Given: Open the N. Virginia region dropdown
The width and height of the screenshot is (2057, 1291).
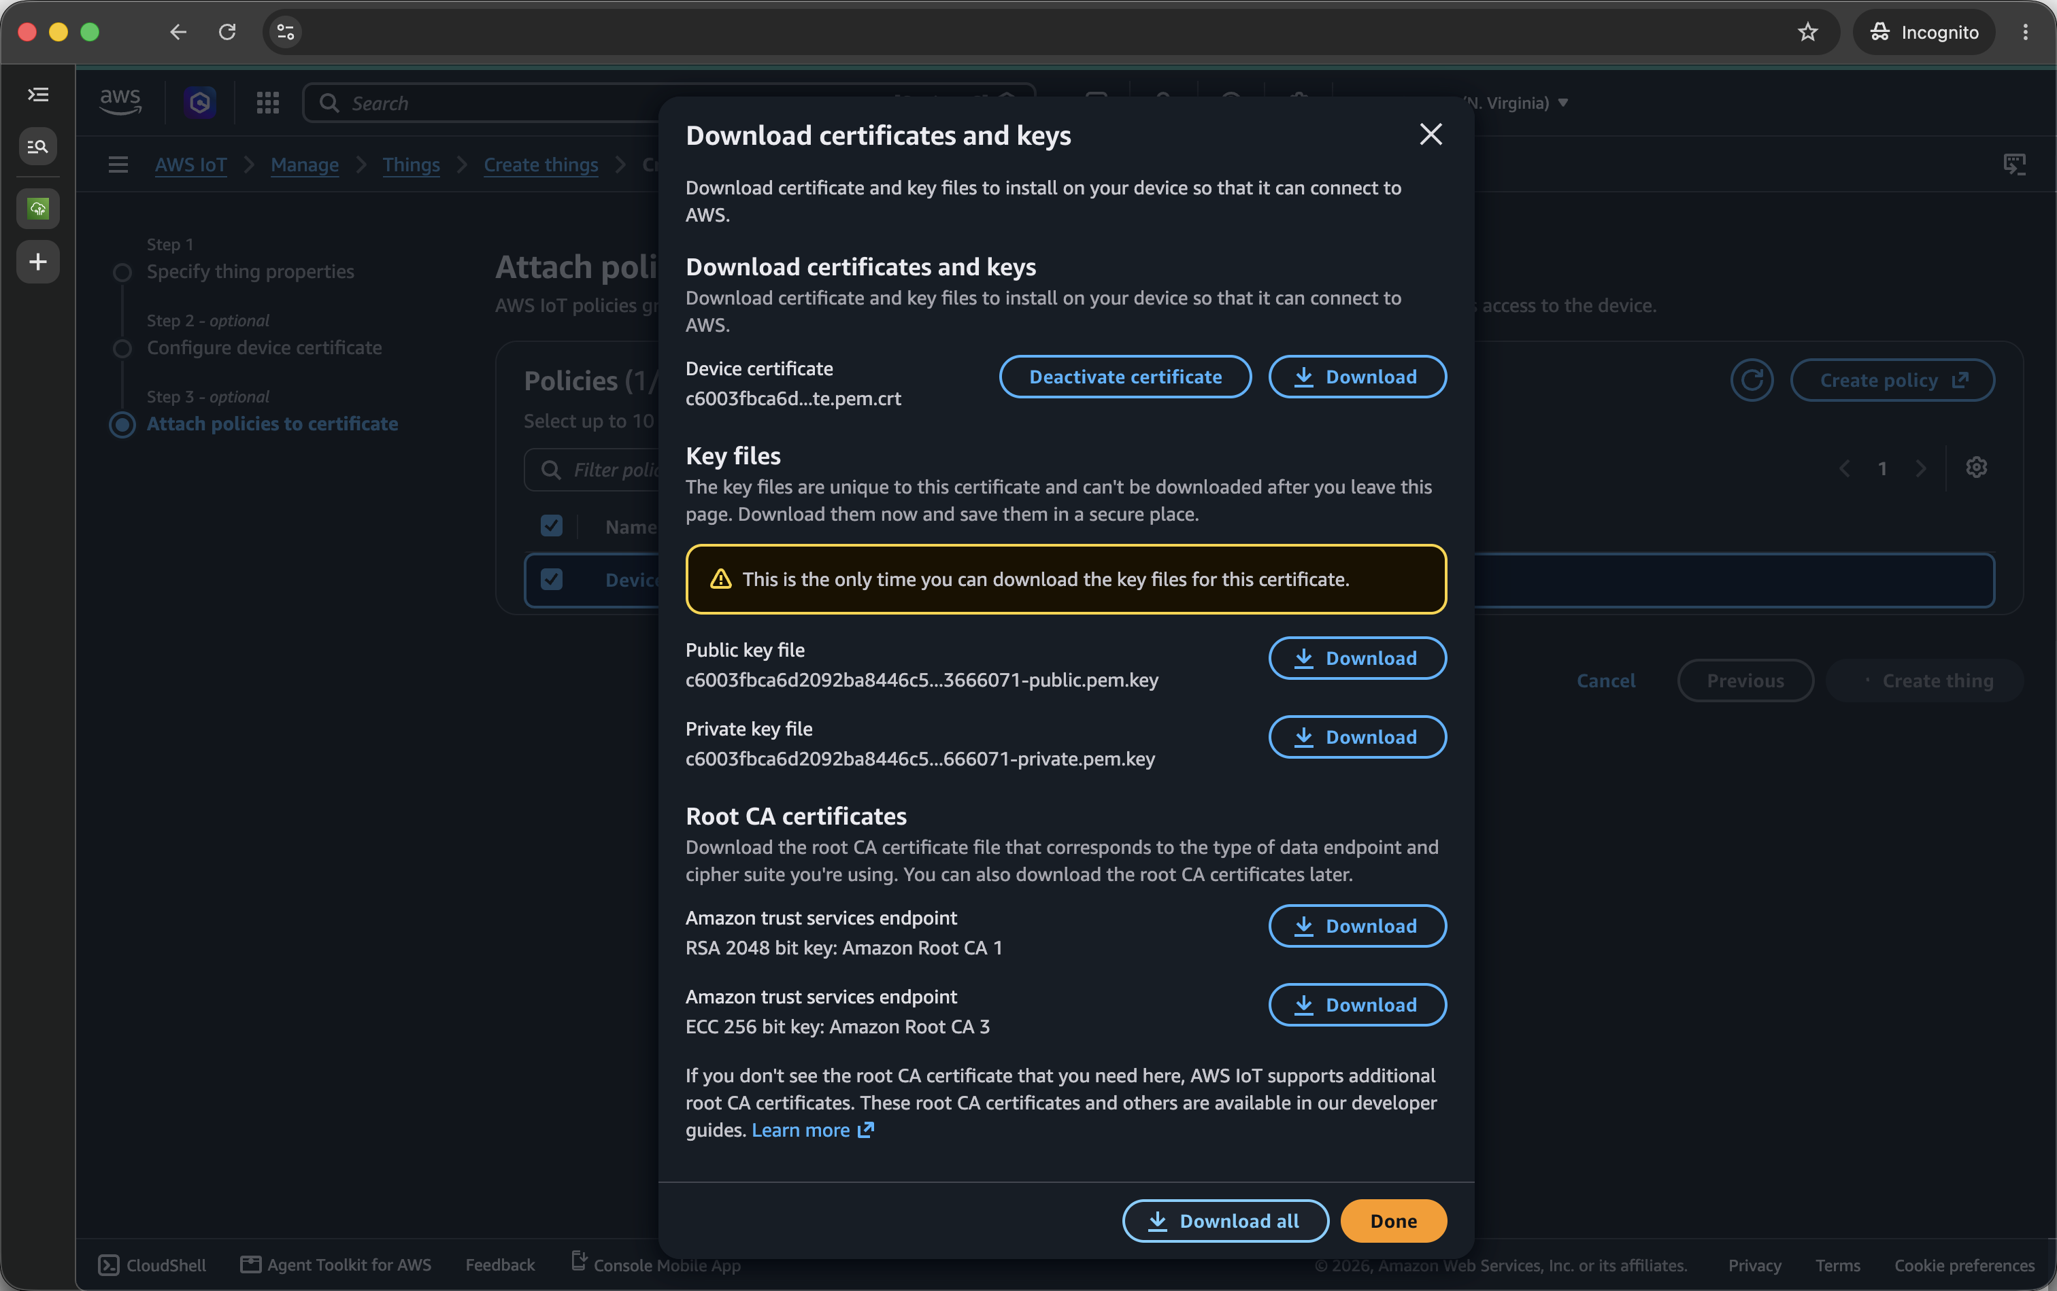Looking at the screenshot, I should click(1517, 103).
